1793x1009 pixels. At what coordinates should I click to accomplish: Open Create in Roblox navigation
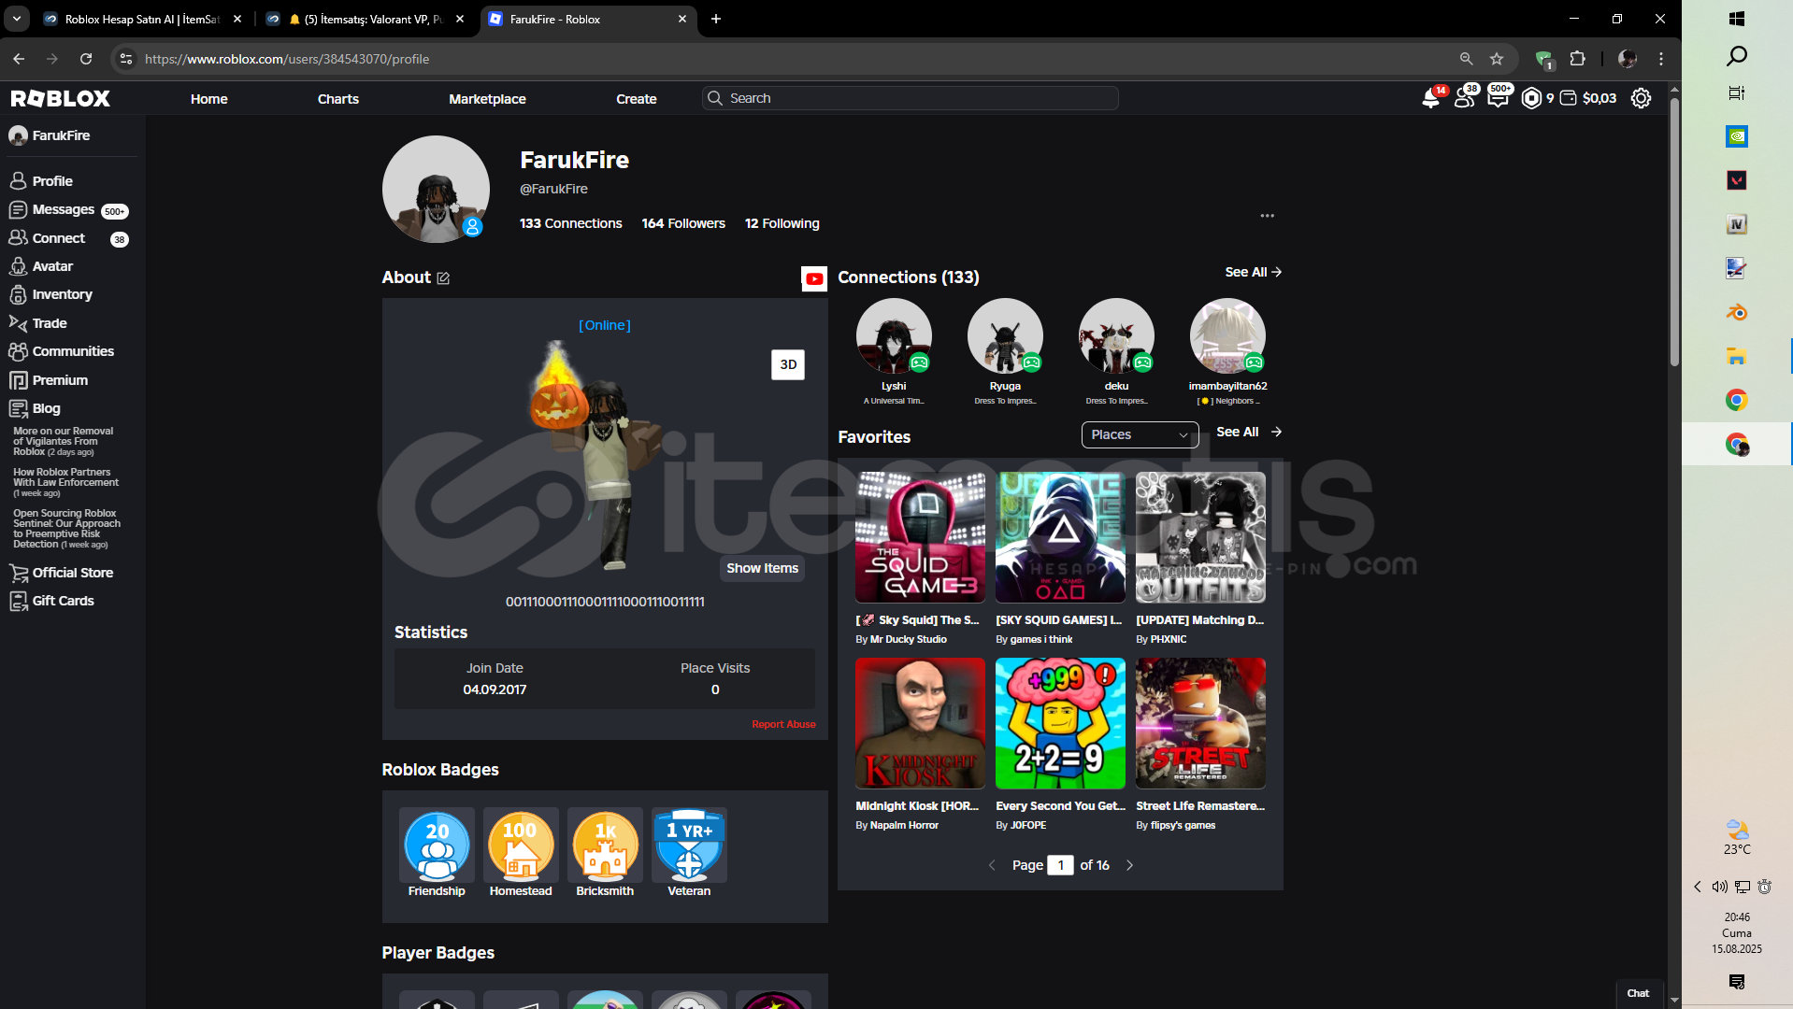(x=637, y=99)
